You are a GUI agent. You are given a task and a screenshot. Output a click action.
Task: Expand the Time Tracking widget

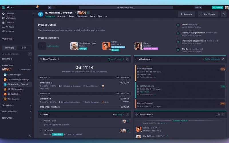pos(127,59)
